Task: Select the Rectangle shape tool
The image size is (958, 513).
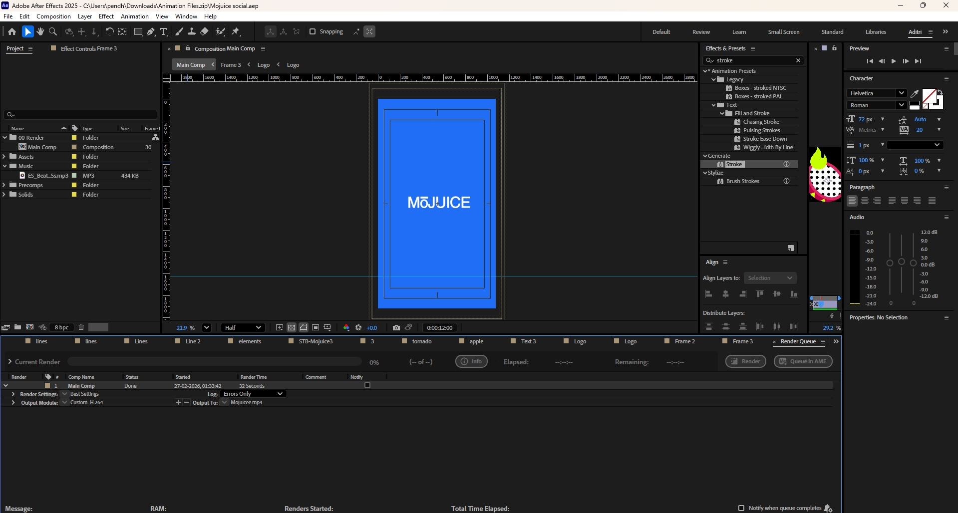Action: pos(138,31)
